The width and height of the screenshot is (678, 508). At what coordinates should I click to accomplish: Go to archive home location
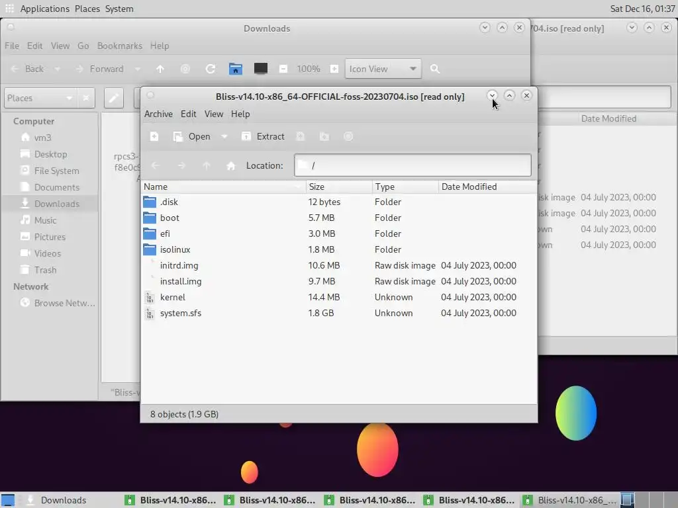231,165
